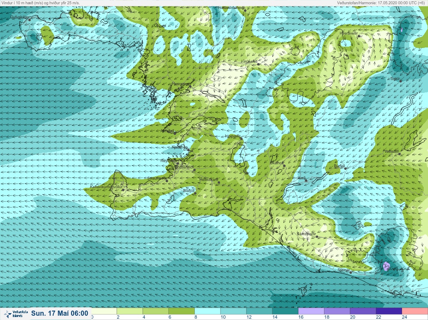Click the legend value '8'
Screen dimensions: 428x320
[x=196, y=317]
